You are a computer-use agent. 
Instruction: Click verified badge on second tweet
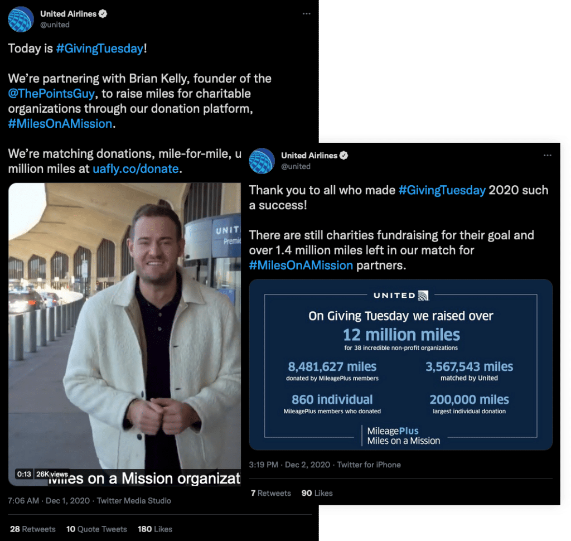[x=345, y=156]
